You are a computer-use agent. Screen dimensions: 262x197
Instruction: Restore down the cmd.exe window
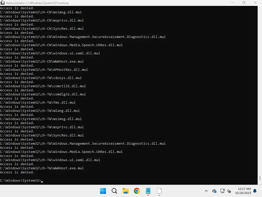click(x=244, y=3)
